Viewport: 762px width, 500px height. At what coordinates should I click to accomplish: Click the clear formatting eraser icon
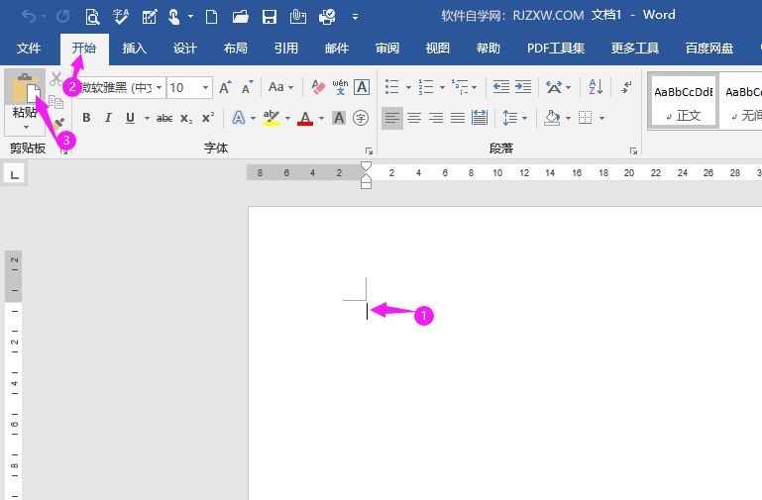coord(318,87)
